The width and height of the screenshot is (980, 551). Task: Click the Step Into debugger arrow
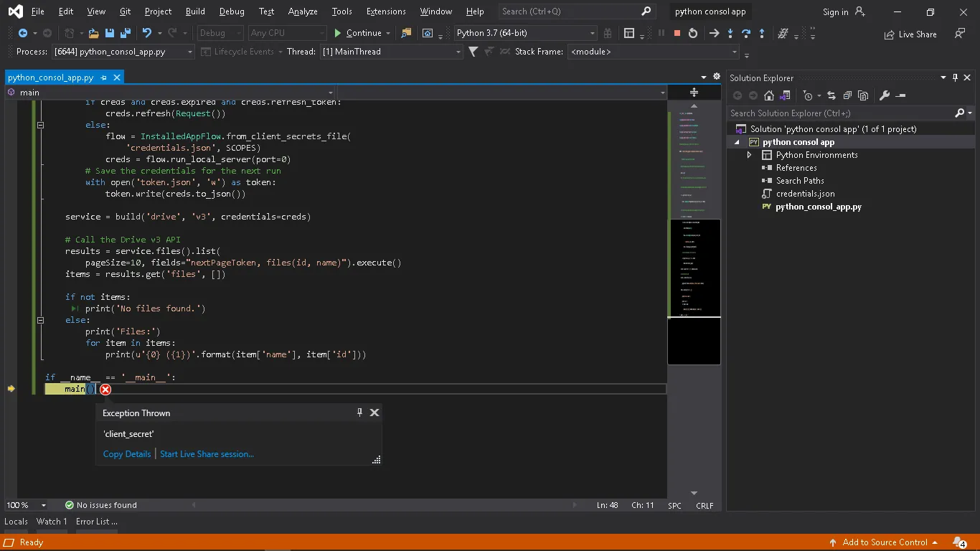pyautogui.click(x=730, y=33)
